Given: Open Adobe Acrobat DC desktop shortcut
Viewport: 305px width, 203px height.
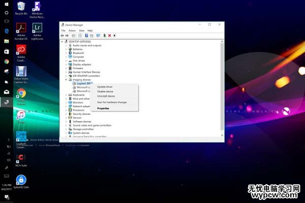Looking at the screenshot, I should [x=21, y=32].
